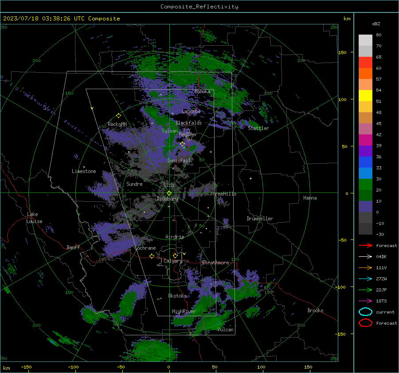
Task: Click the white 04DK arrow legend icon
Action: 365,256
